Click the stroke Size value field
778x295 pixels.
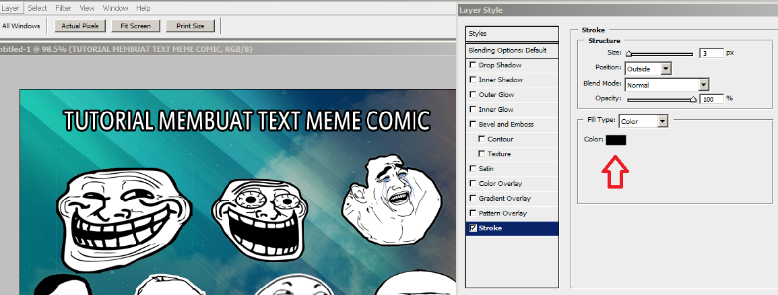(711, 53)
